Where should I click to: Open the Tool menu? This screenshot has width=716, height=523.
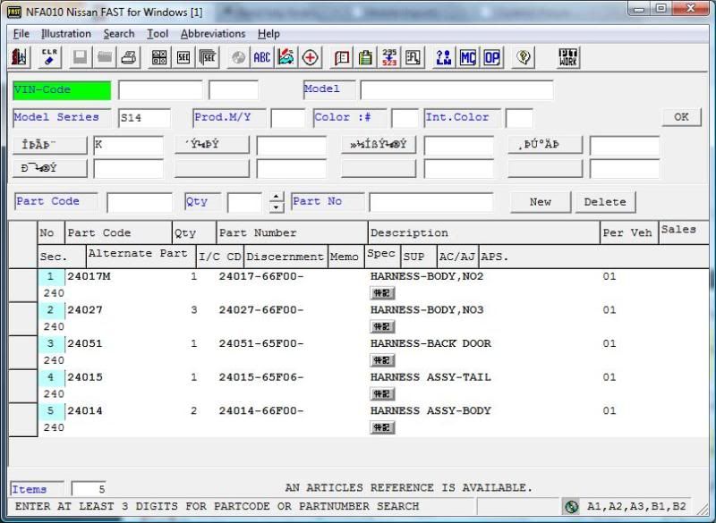(158, 34)
